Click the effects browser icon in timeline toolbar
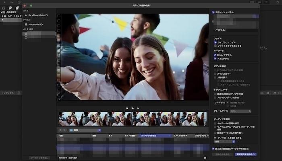This screenshot has height=161, width=282. [x=275, y=93]
